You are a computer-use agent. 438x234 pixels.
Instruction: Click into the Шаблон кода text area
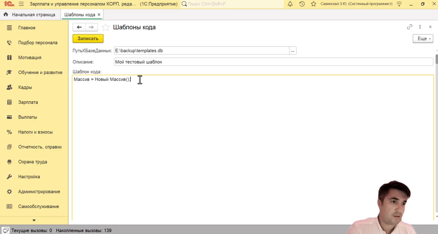[253, 147]
